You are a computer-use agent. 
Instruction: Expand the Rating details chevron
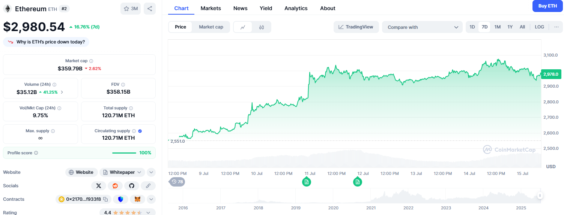148,212
